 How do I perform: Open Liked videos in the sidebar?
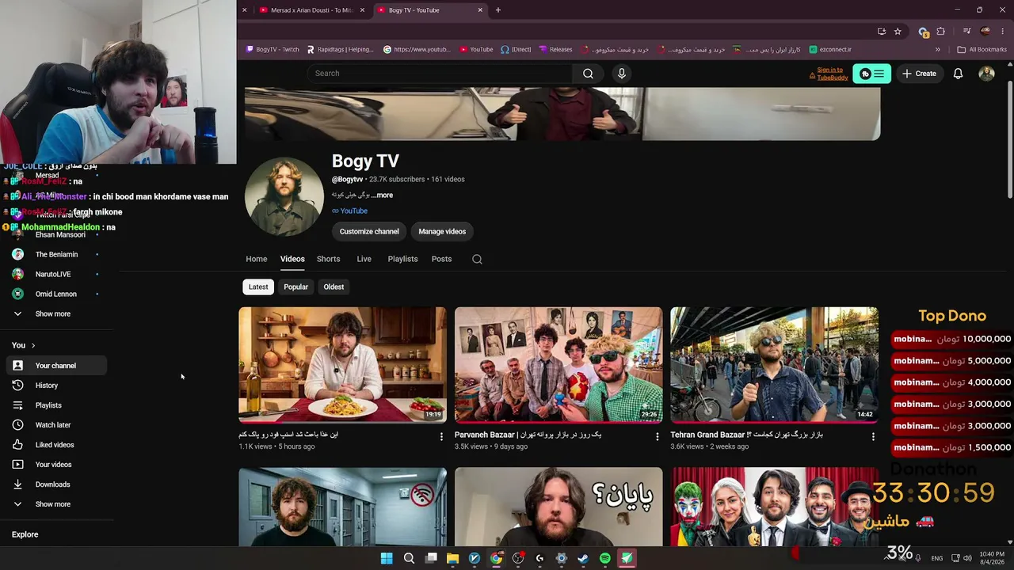coord(56,445)
